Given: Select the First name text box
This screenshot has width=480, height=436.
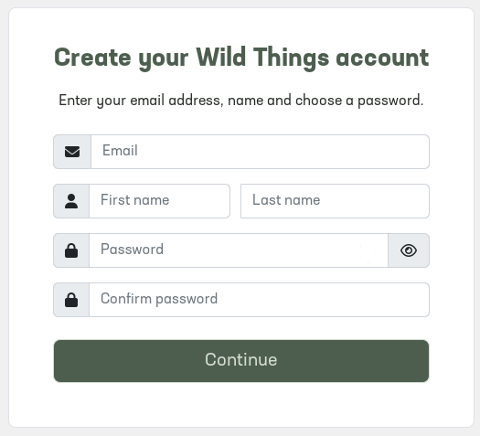Looking at the screenshot, I should click(x=159, y=201).
